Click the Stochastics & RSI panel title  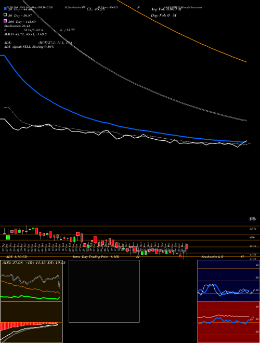(x=223, y=257)
